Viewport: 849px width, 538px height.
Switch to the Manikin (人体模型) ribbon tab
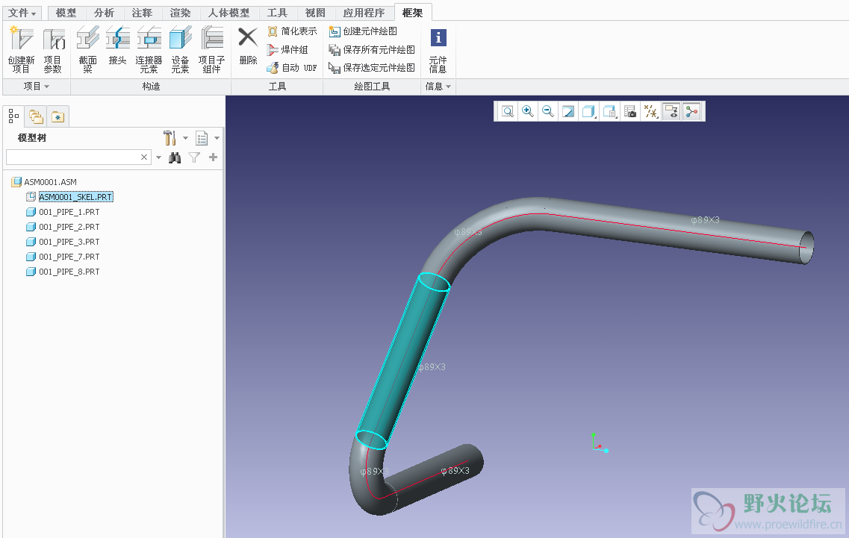point(229,13)
